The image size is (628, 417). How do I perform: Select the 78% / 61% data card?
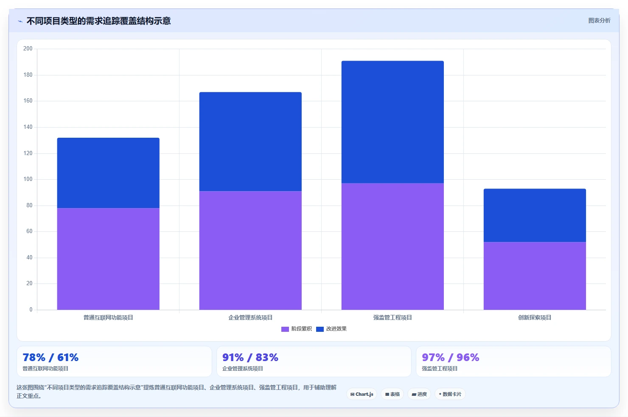pyautogui.click(x=114, y=361)
